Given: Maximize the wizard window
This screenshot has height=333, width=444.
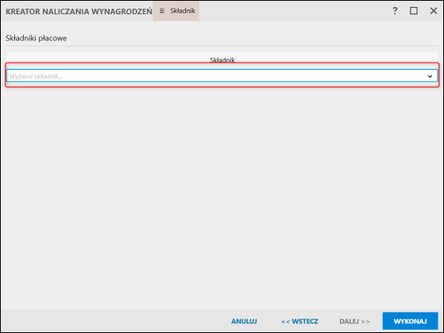Looking at the screenshot, I should pos(414,11).
